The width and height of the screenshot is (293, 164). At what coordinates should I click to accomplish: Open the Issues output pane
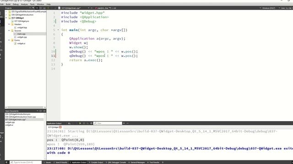click(47, 162)
